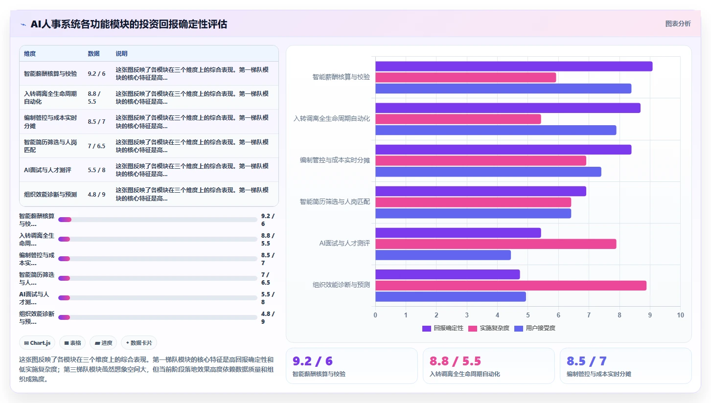
Task: Open the 8.5 / 7 data card
Action: [x=625, y=366]
